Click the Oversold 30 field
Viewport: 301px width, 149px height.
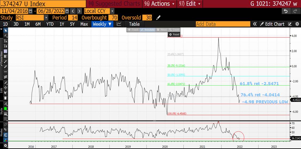(147, 18)
